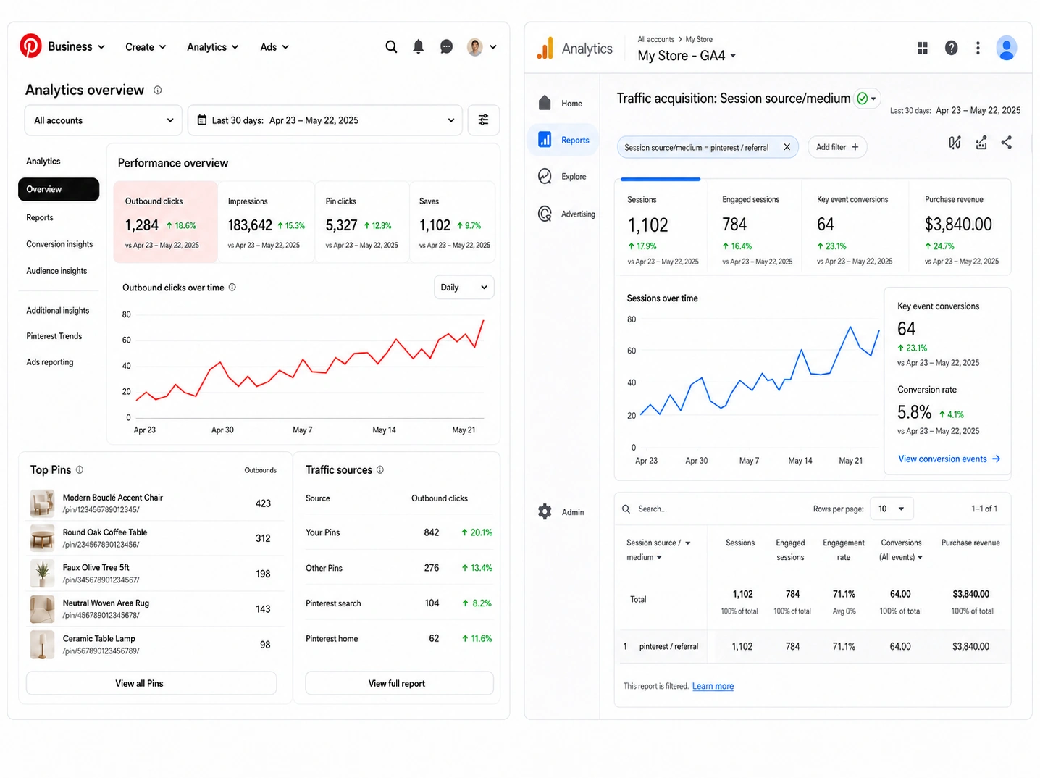Click pinterest / referral table row
This screenshot has width=1040, height=778.
812,646
